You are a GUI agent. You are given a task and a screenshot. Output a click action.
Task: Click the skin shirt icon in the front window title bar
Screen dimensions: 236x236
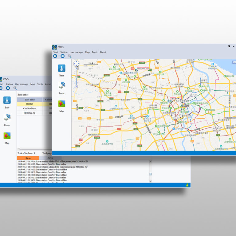pyautogui.click(x=229, y=46)
